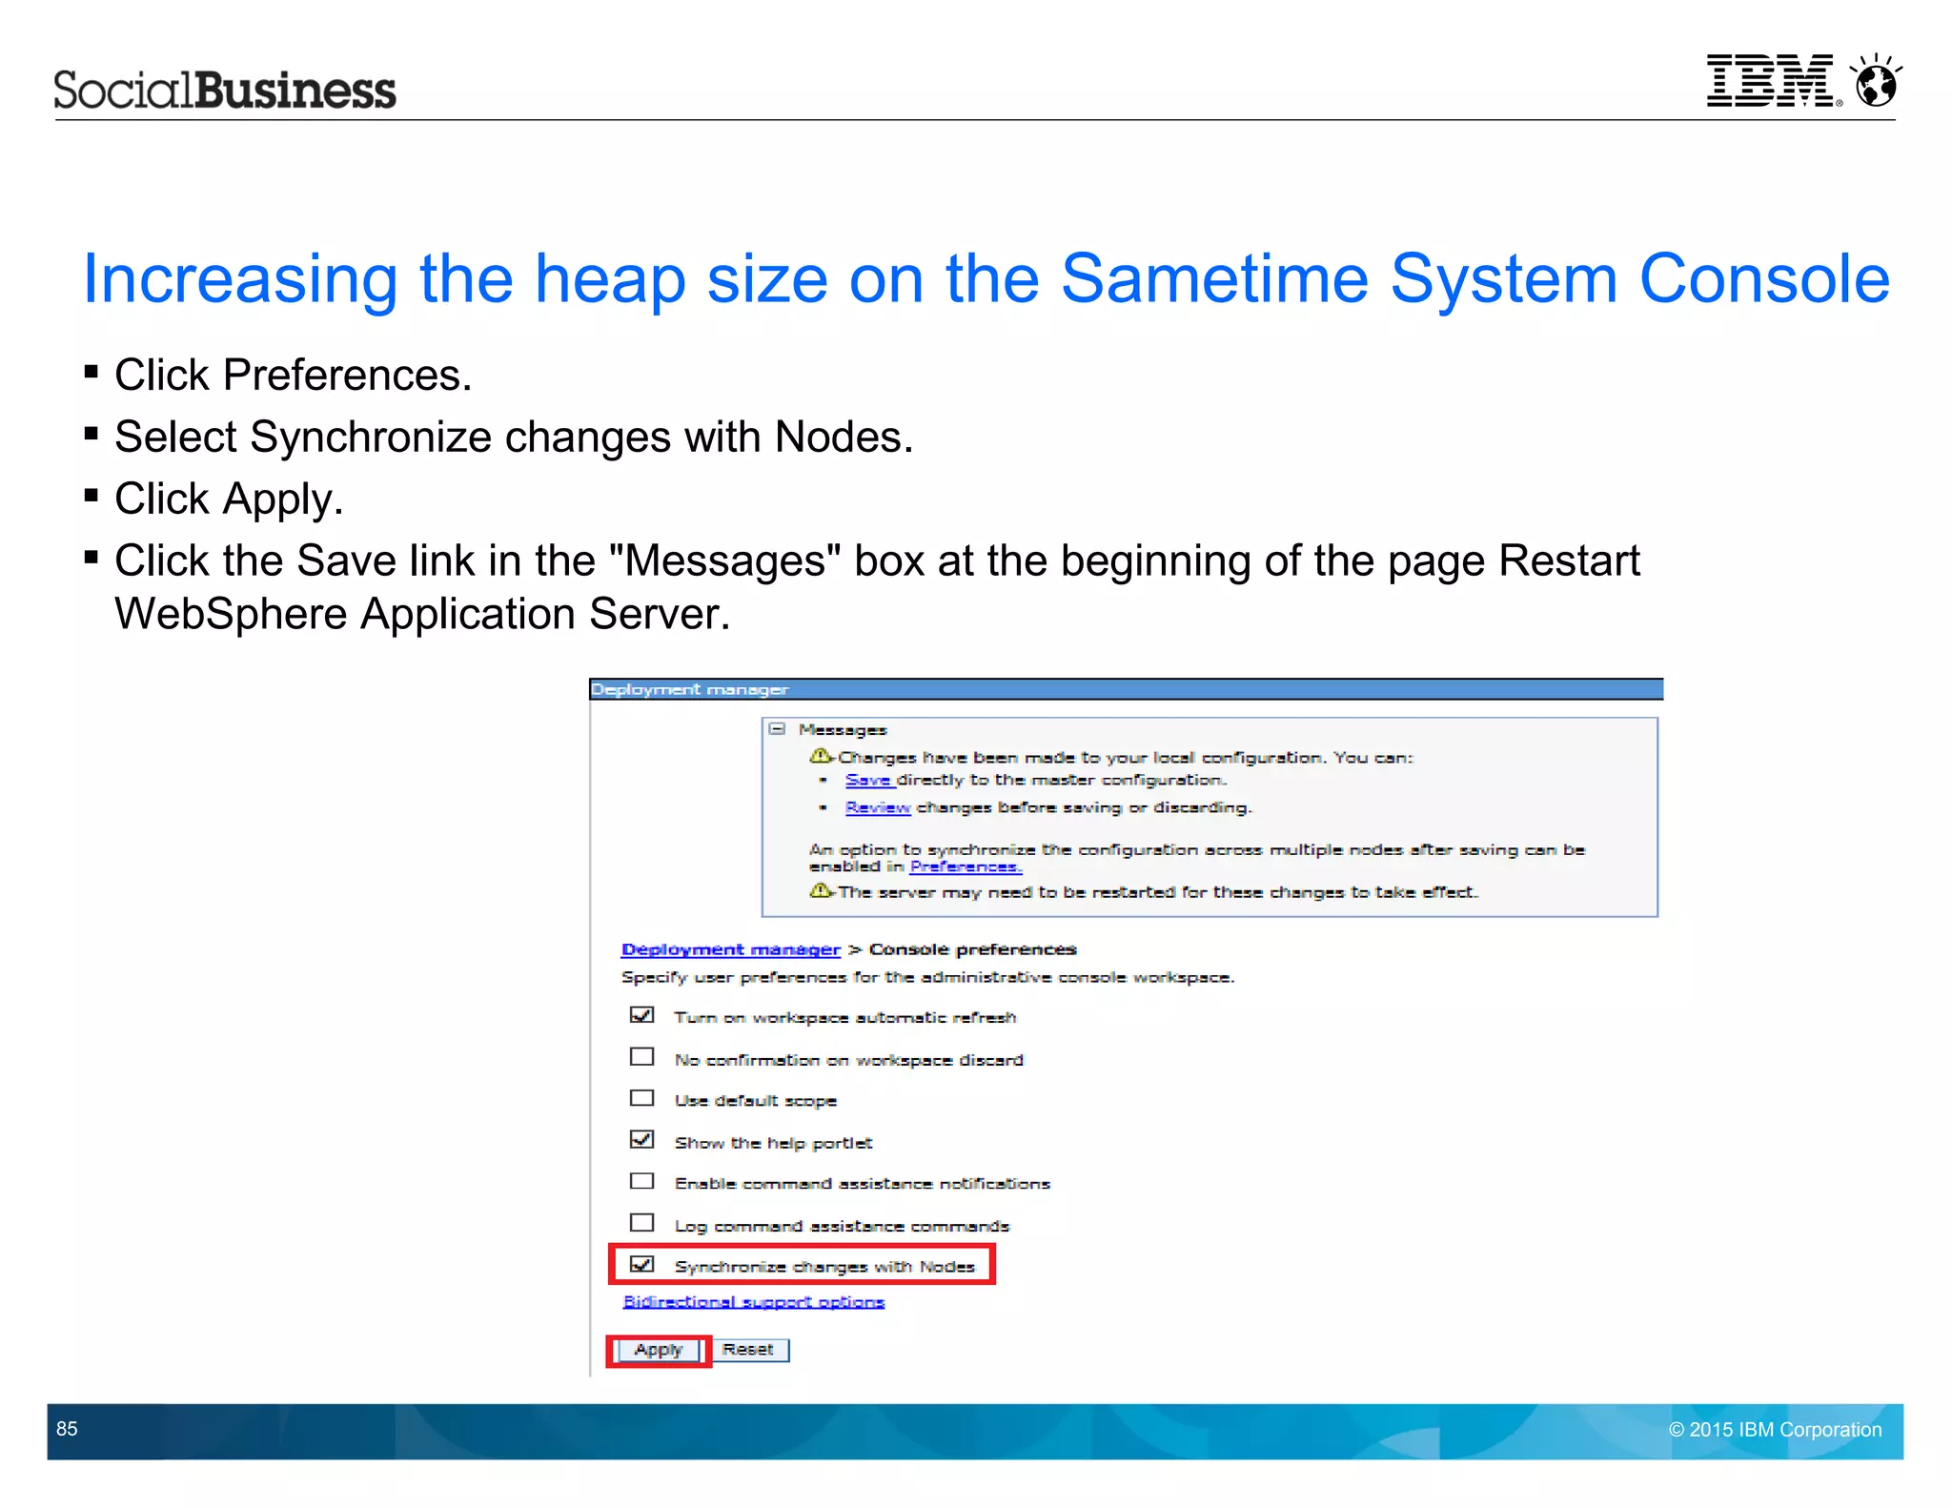
Task: Enable No confirmation on workspace discard
Action: point(642,1057)
